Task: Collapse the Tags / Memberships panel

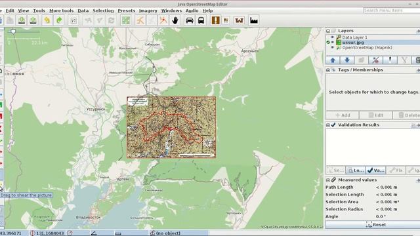Action: tap(328, 70)
